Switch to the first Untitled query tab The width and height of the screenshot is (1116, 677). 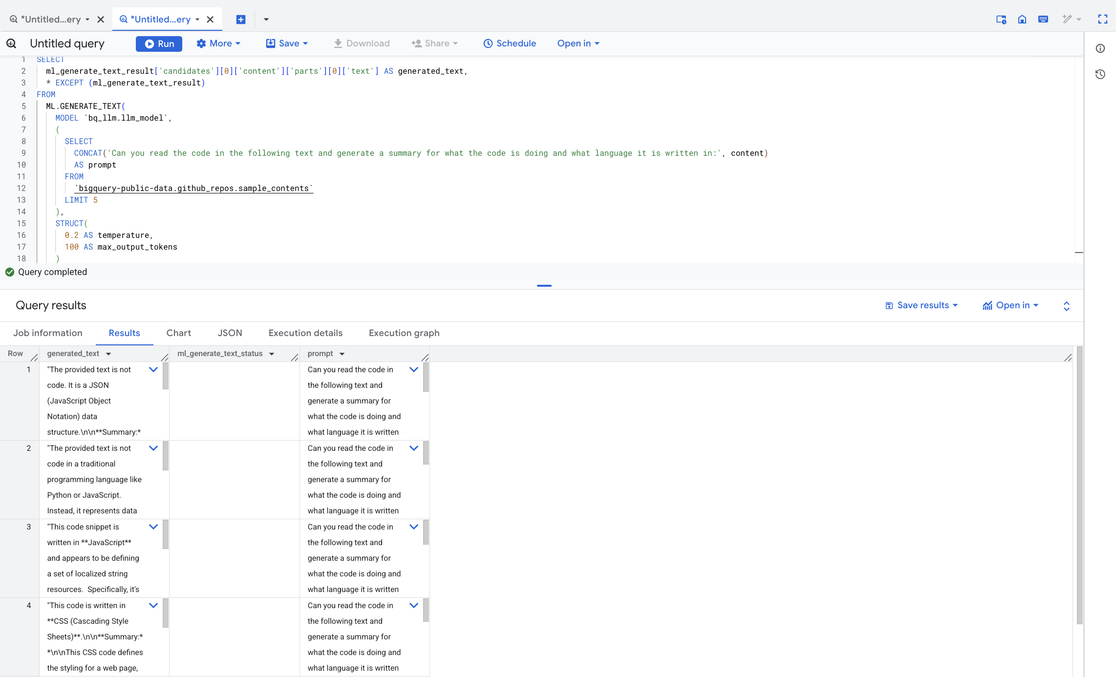click(51, 20)
